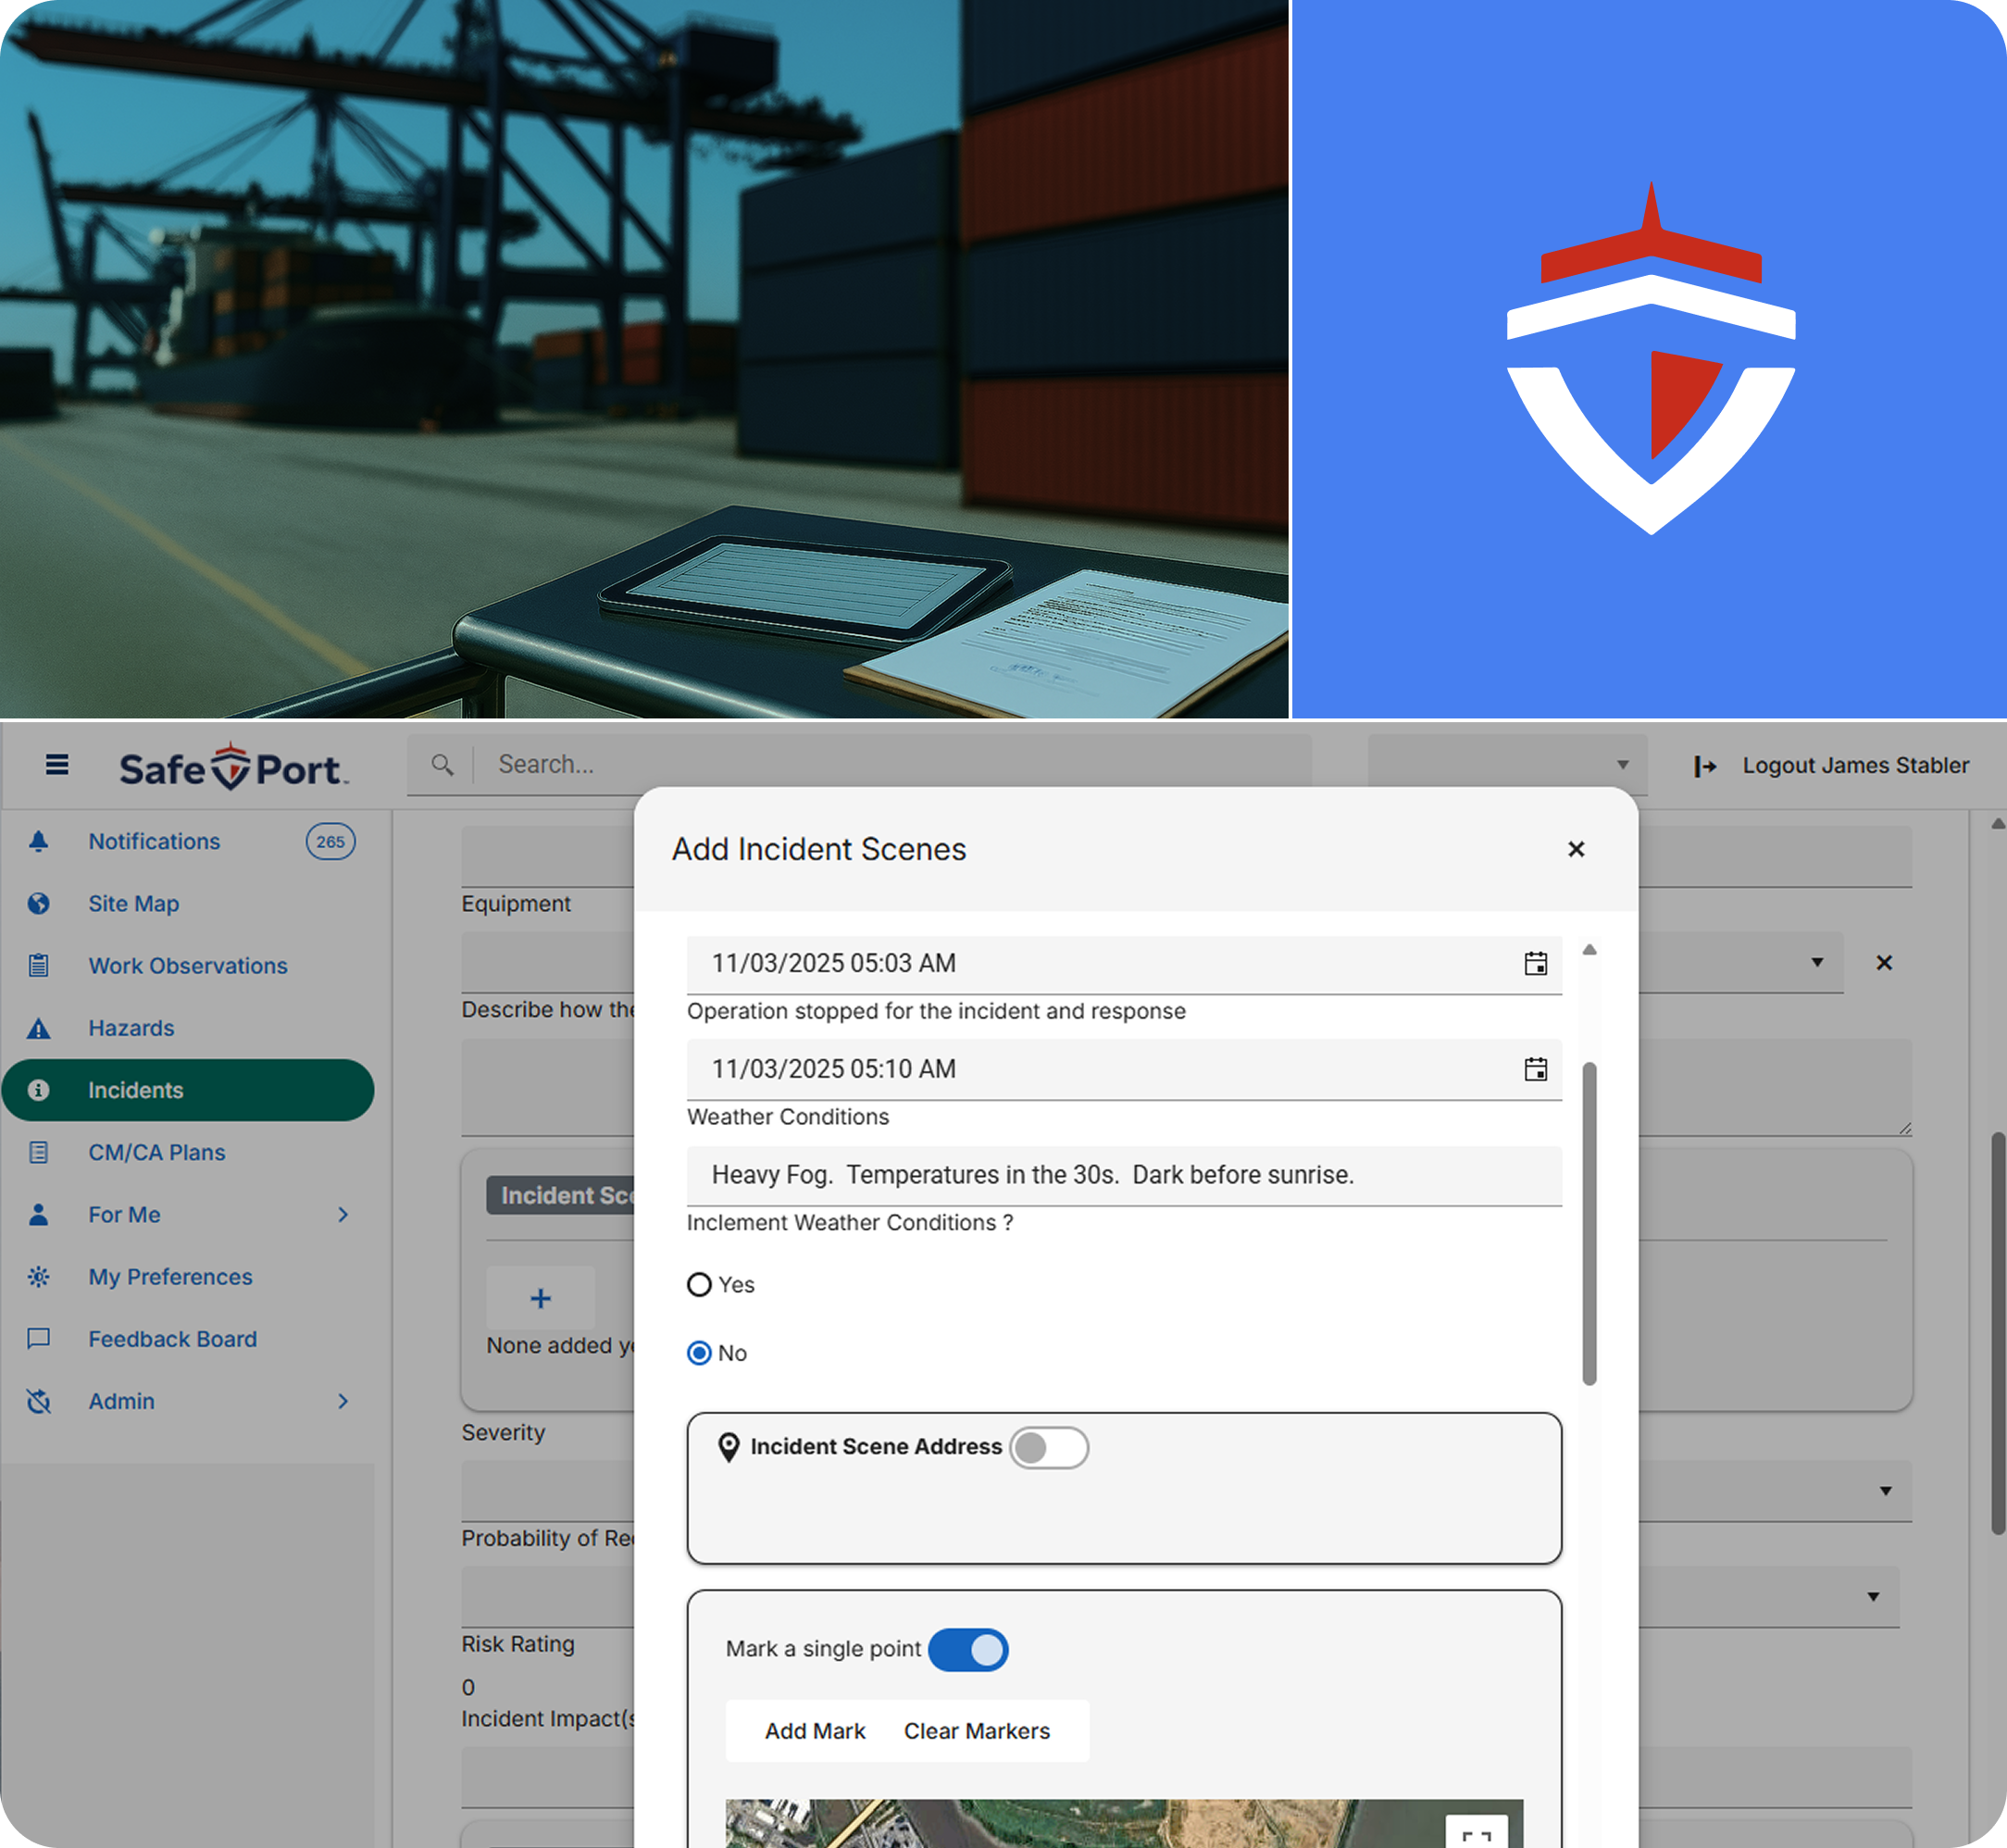The width and height of the screenshot is (2007, 1848).
Task: Open the Work Observations page
Action: (187, 966)
